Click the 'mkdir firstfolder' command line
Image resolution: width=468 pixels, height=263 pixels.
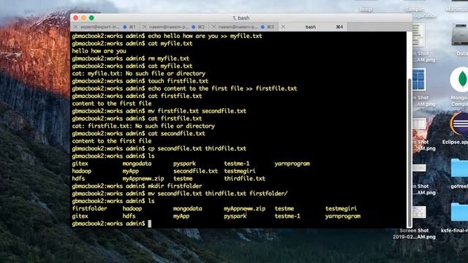pos(137,186)
